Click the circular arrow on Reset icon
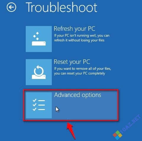Screen dimensions: 142x141 tap(39, 70)
